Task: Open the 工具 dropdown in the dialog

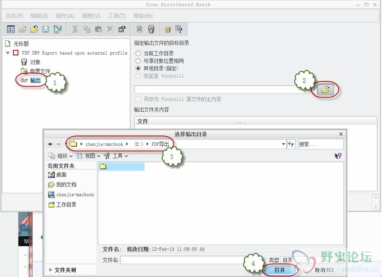Action: coord(116,156)
